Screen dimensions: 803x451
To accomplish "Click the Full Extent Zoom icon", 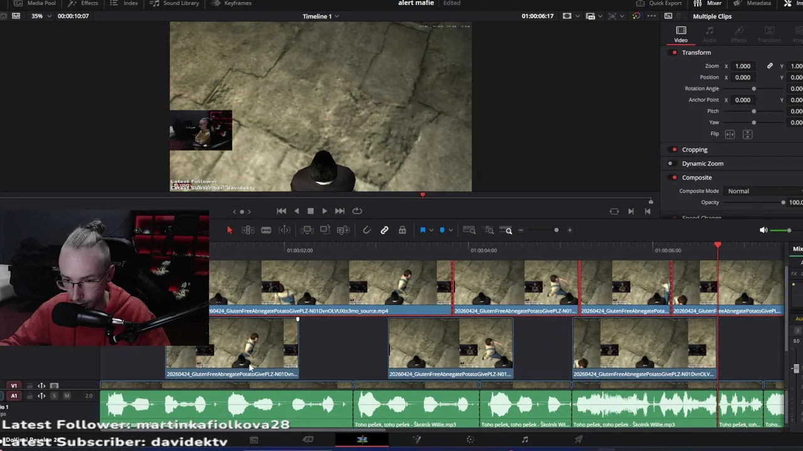I will click(x=469, y=231).
